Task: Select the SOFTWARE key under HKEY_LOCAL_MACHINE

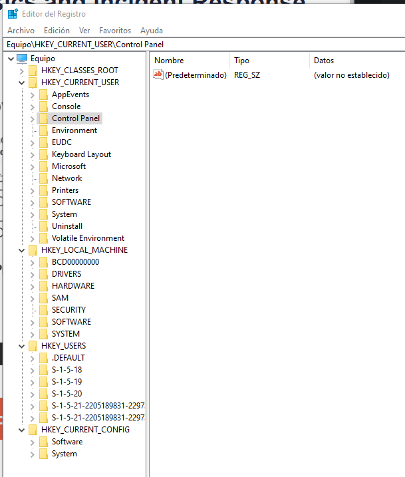Action: 71,322
